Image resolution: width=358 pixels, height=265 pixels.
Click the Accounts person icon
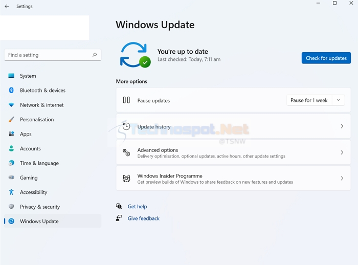(11, 148)
